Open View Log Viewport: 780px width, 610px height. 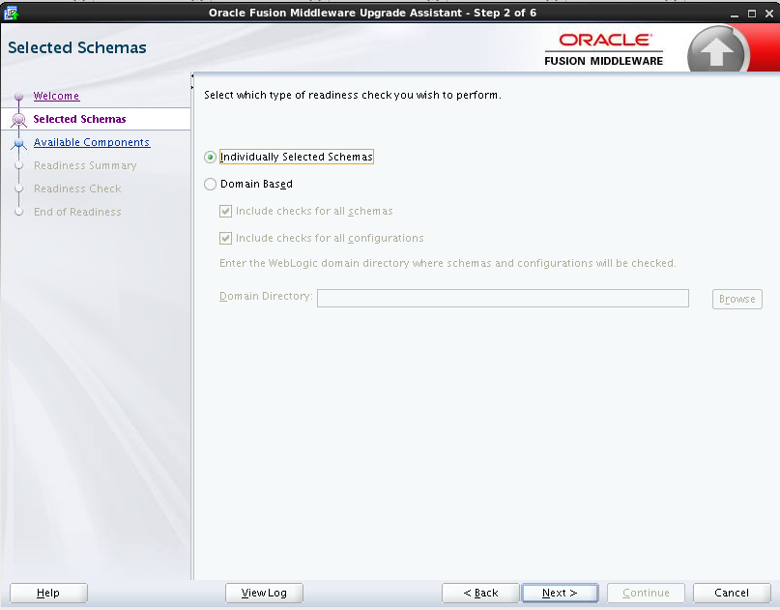(264, 593)
